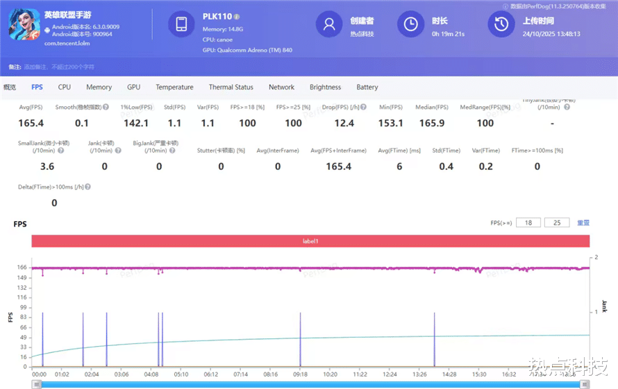Image resolution: width=618 pixels, height=389 pixels.
Task: Click the upload time history icon
Action: pos(500,24)
